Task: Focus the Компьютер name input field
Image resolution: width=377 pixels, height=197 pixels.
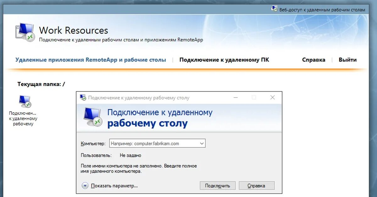Action: tap(157, 143)
